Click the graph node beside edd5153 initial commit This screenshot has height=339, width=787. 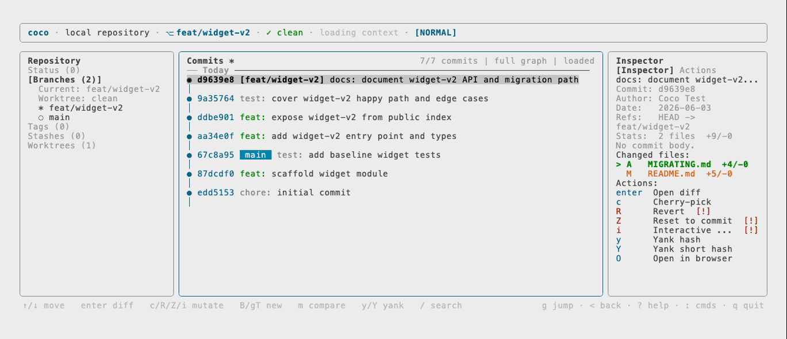coord(190,193)
